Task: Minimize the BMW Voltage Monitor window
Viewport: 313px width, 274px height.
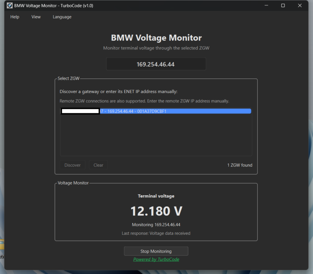Action: (266, 6)
